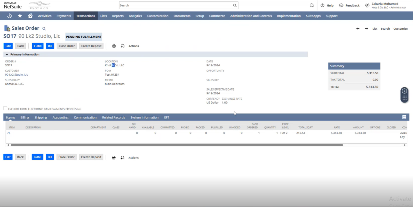The width and height of the screenshot is (413, 207).
Task: Click the items horizontal scrollbar
Action: coord(177,145)
